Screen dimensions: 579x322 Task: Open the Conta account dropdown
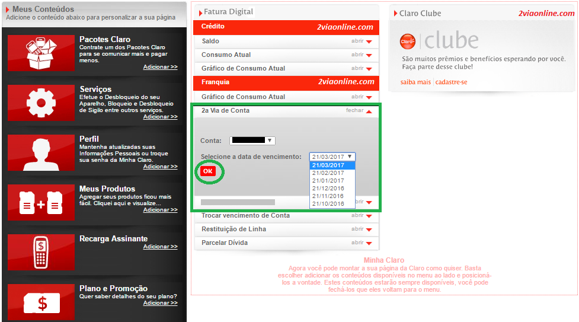point(252,141)
